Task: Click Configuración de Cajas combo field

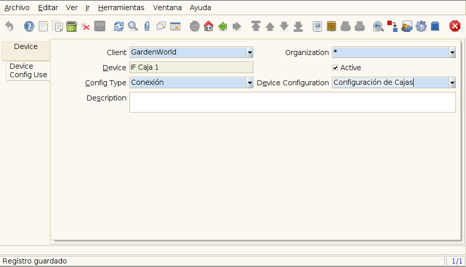Action: tap(390, 83)
